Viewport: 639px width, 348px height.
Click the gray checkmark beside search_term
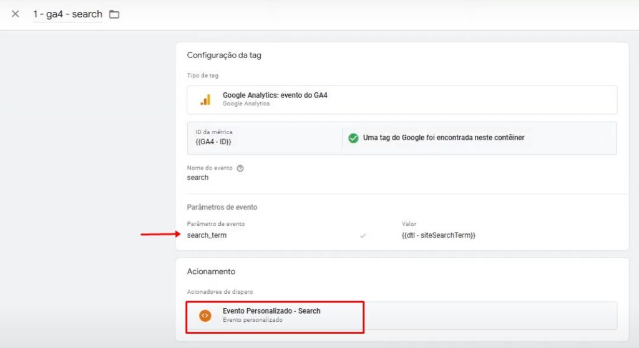pyautogui.click(x=363, y=236)
